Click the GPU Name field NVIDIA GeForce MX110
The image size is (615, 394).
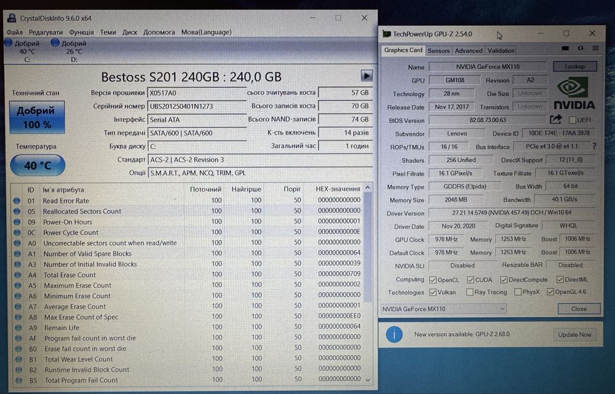488,66
